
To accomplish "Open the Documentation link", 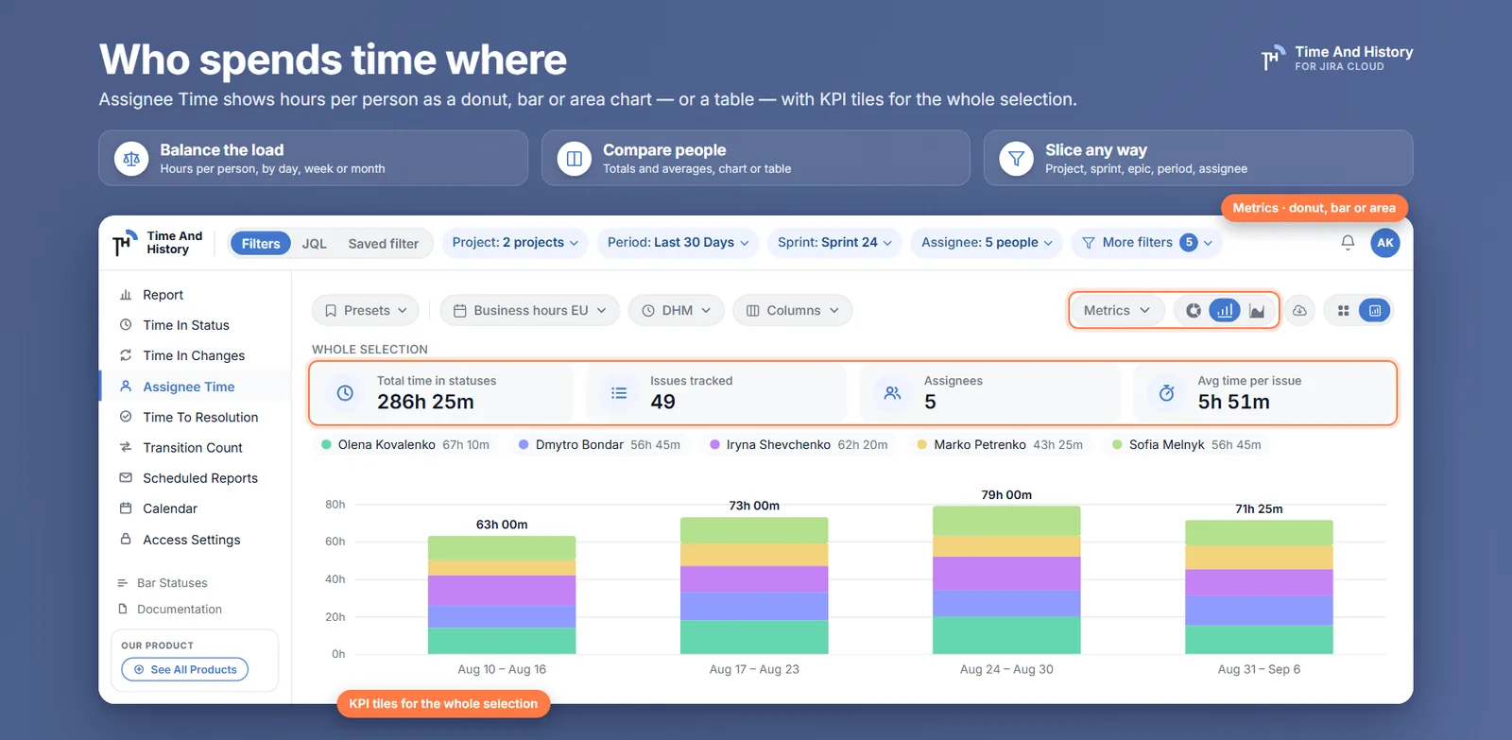I will tap(180, 610).
